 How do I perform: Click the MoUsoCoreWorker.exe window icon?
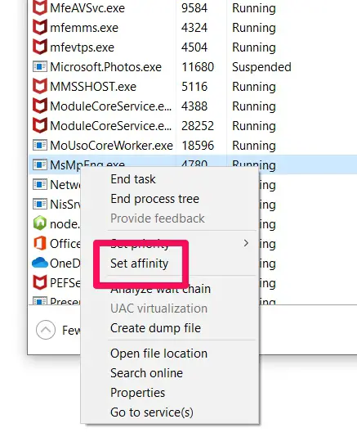[x=40, y=145]
